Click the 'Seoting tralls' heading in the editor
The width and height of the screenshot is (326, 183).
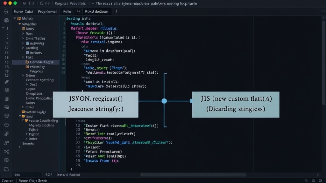click(x=78, y=18)
